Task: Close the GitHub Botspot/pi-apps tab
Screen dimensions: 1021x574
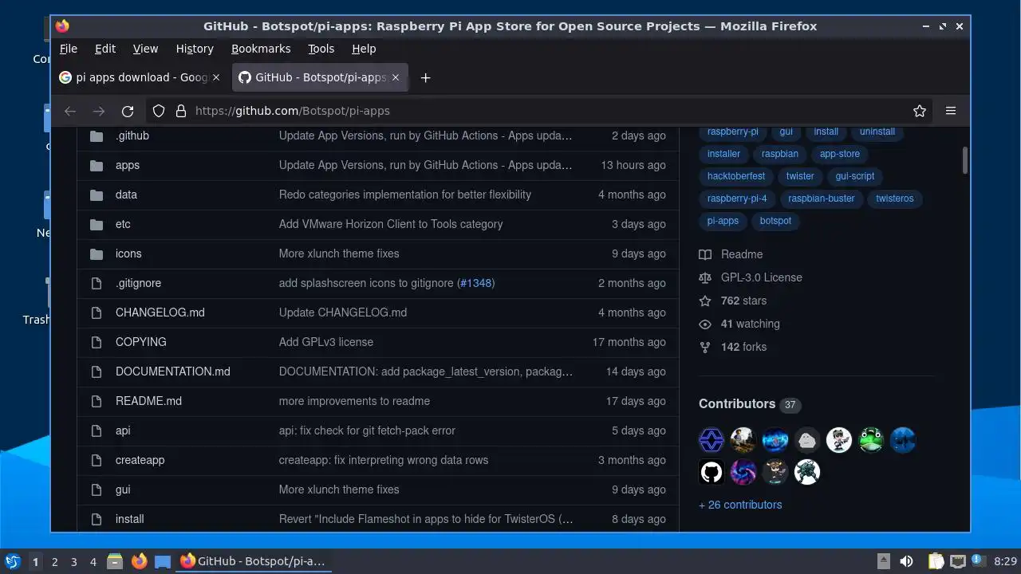Action: 396,77
